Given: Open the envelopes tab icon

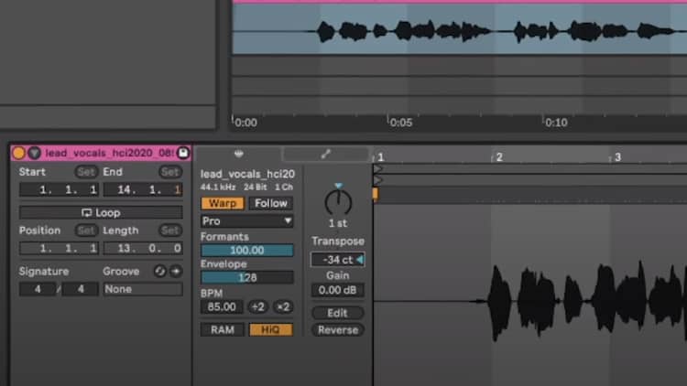Looking at the screenshot, I should 325,154.
